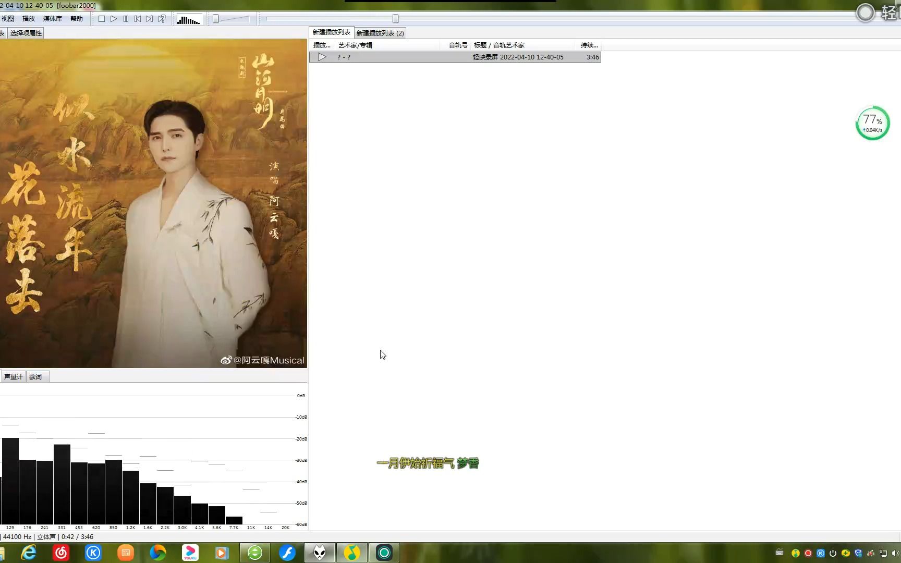
Task: Open Youku from the taskbar
Action: (x=190, y=553)
